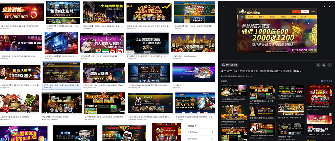The width and height of the screenshot is (335, 141).
Task: Open the roulette and dice collage result
Action: (x=19, y=103)
